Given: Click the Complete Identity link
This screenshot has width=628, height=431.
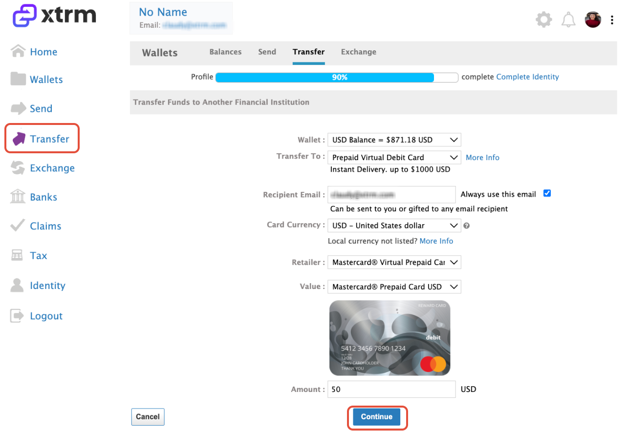Looking at the screenshot, I should pos(527,77).
